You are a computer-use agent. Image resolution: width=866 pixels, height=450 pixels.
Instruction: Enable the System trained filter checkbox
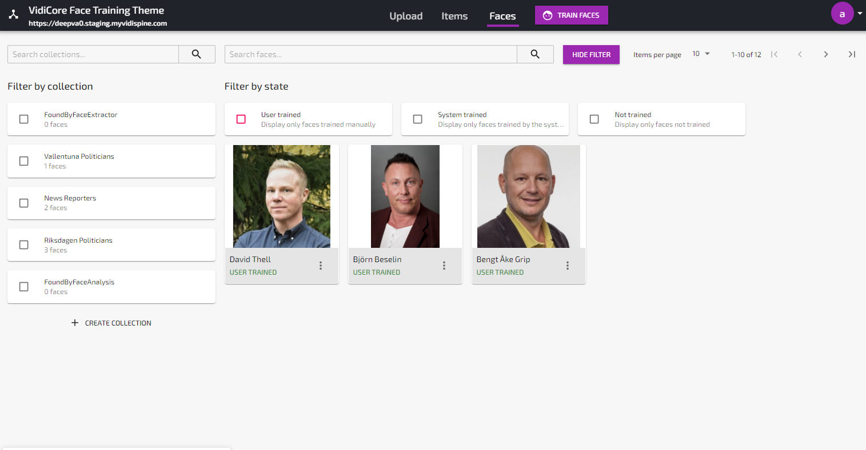[418, 119]
